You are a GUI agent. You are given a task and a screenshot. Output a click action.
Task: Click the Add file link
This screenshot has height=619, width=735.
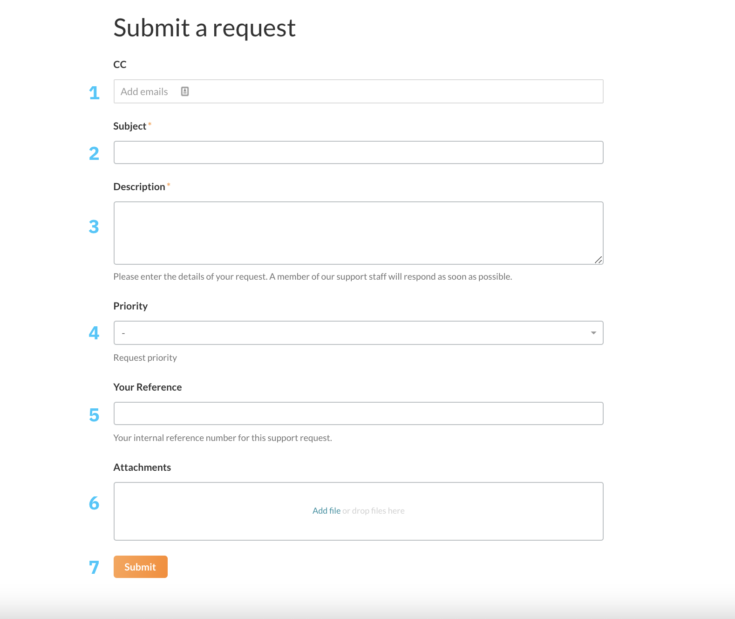[327, 511]
